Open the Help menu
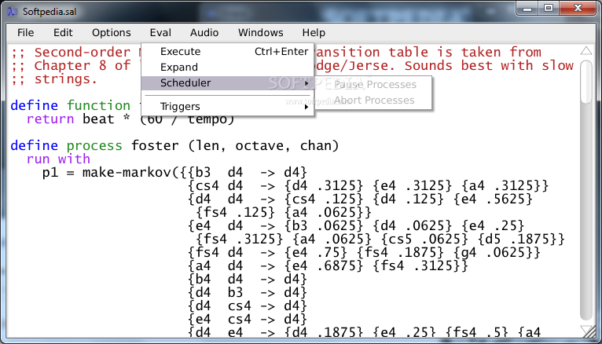602x344 pixels. 314,33
